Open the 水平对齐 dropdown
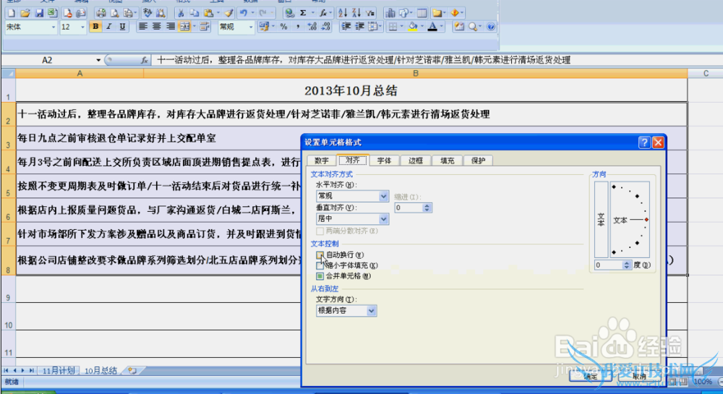The image size is (723, 394). pos(383,196)
